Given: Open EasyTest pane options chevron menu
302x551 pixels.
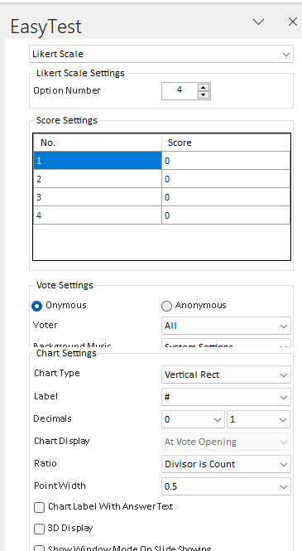Looking at the screenshot, I should 258,22.
